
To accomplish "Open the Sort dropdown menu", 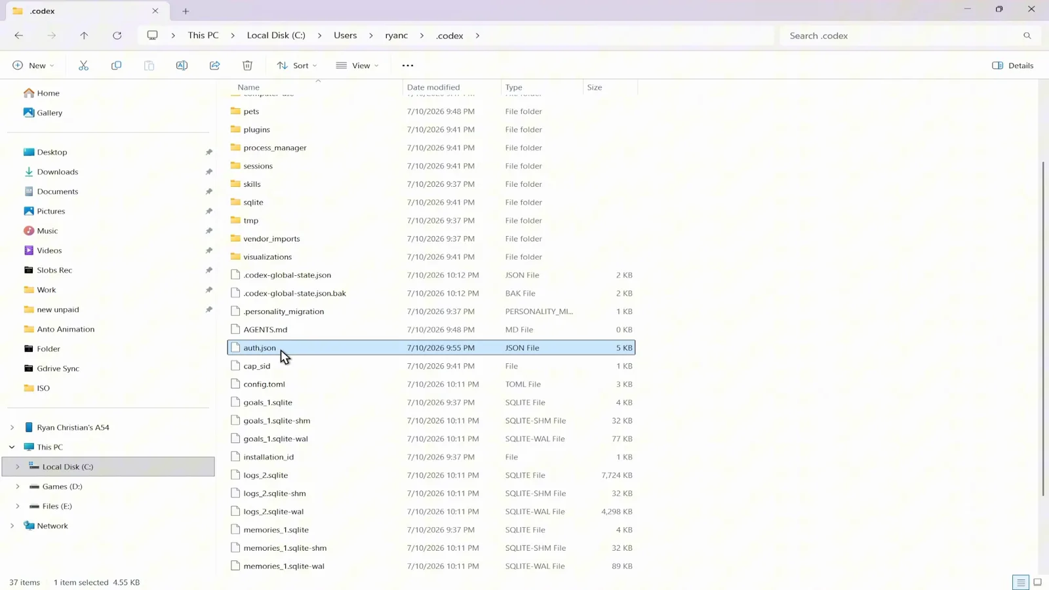I will (x=297, y=66).
